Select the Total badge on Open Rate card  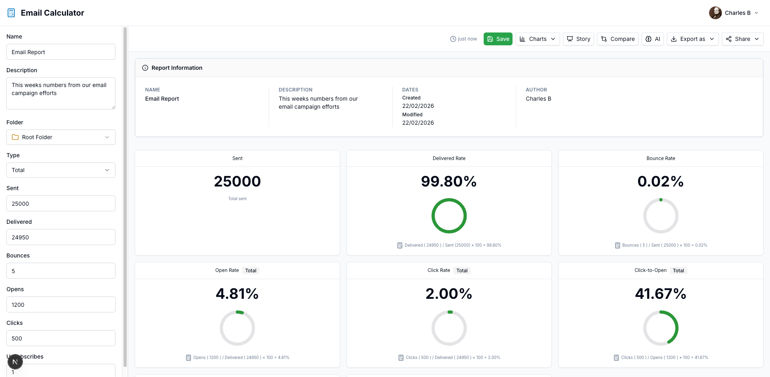(250, 270)
